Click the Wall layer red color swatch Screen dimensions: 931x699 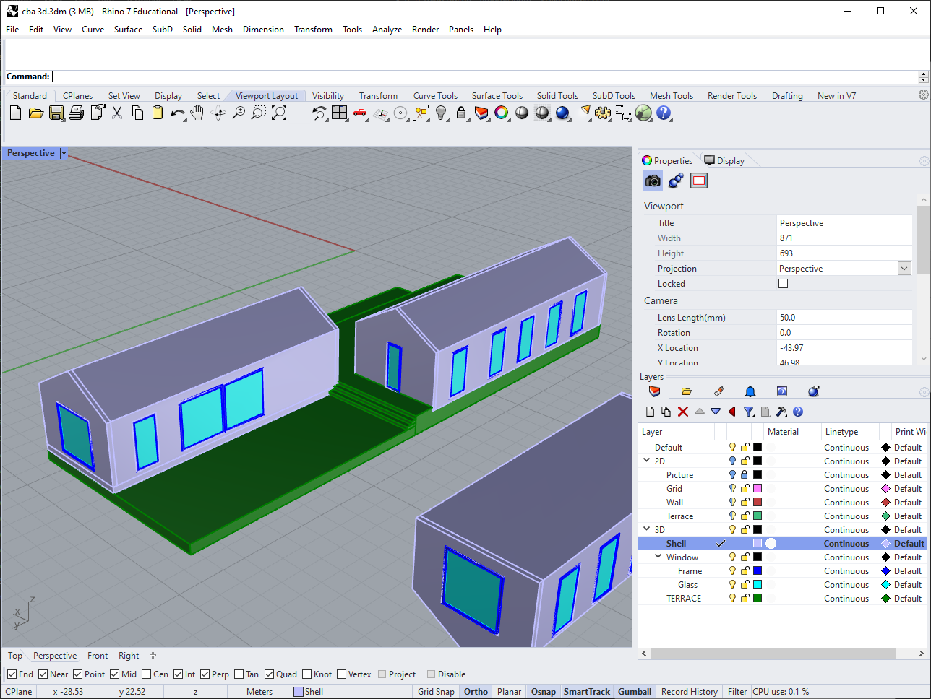[x=758, y=503]
